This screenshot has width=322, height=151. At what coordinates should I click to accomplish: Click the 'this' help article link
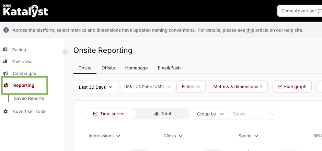coord(250,30)
